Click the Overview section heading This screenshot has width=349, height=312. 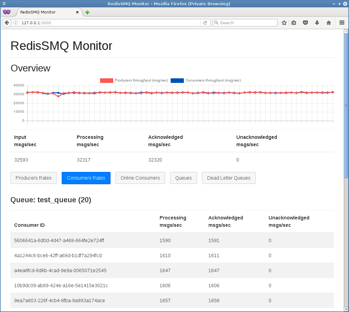(30, 68)
